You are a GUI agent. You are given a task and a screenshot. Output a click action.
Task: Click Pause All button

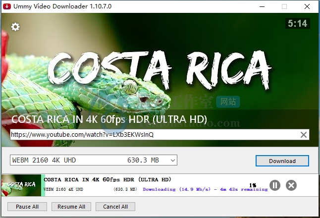[x=27, y=207]
